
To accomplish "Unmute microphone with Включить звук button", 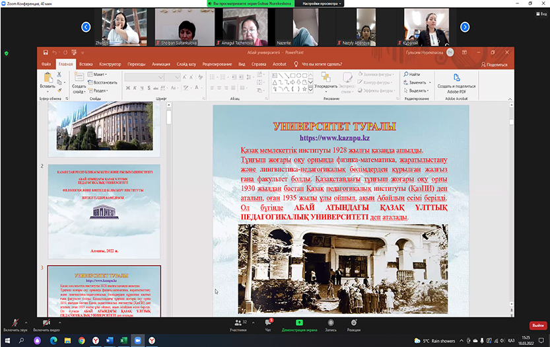I will [x=15, y=322].
